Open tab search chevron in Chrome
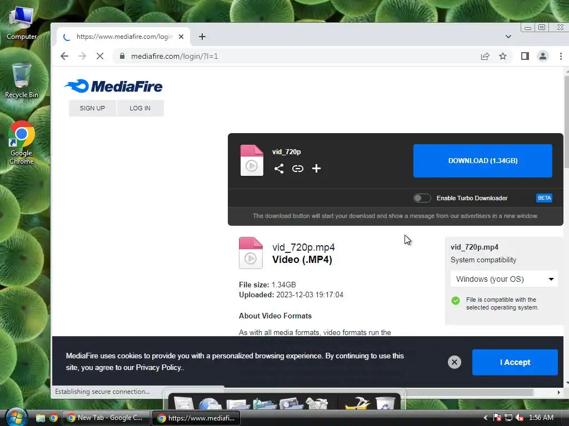 pos(508,37)
